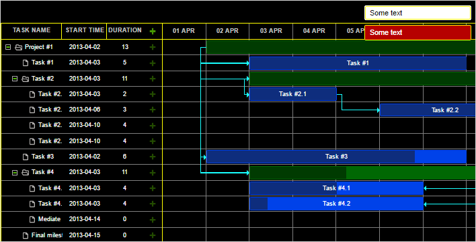Select the Task #4.2 bar in the chart
The image size is (476, 242).
[336, 204]
